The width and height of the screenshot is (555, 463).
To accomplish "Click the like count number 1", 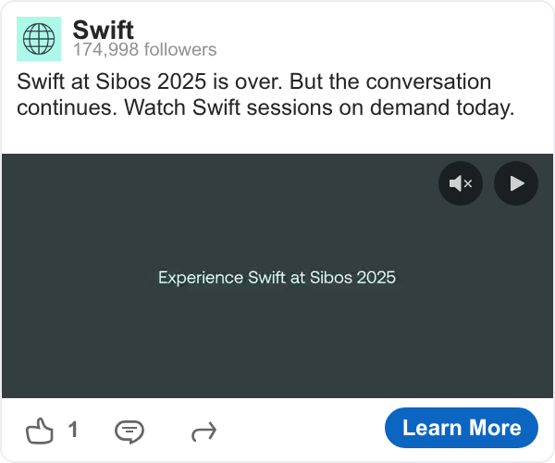I will (x=73, y=430).
